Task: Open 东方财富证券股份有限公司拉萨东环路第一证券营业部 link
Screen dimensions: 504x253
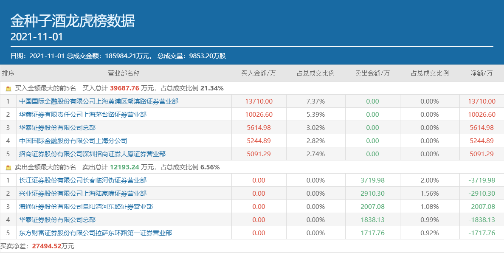Action: 96,233
